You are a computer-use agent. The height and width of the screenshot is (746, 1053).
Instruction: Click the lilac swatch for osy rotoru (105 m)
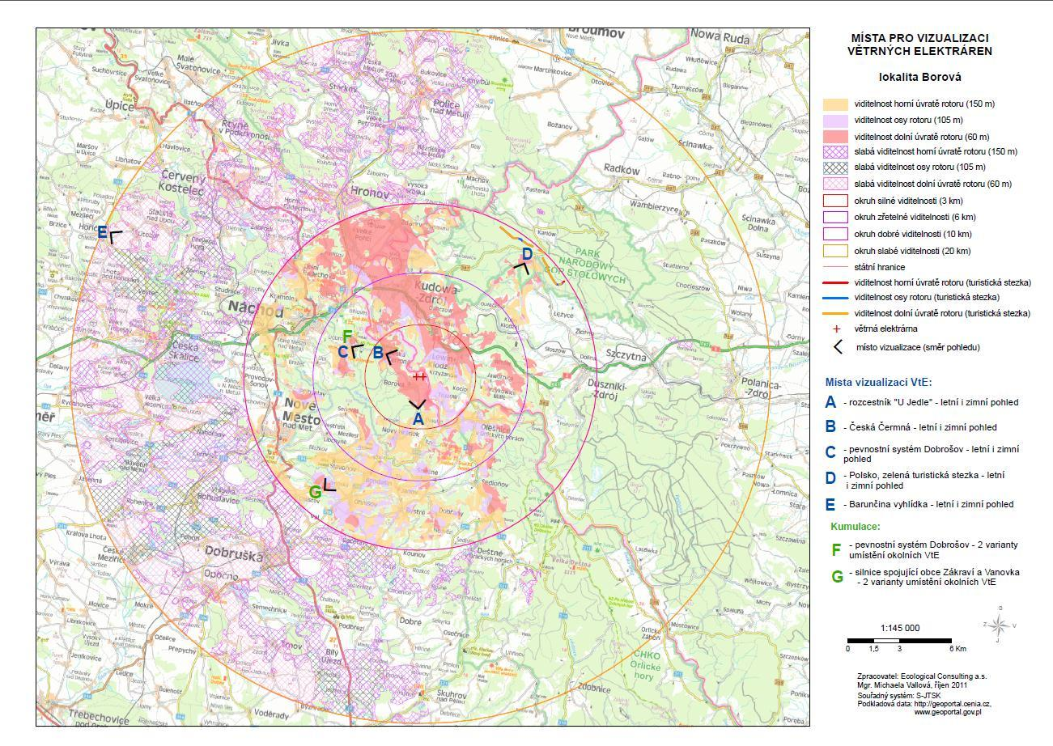tap(835, 120)
